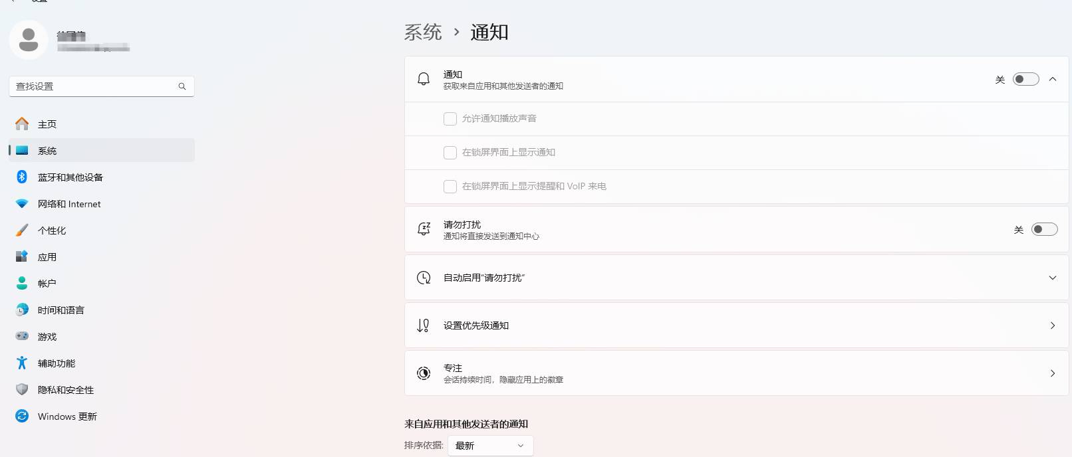Image resolution: width=1072 pixels, height=457 pixels.
Task: Click the System monitor icon in sidebar
Action: 22,150
